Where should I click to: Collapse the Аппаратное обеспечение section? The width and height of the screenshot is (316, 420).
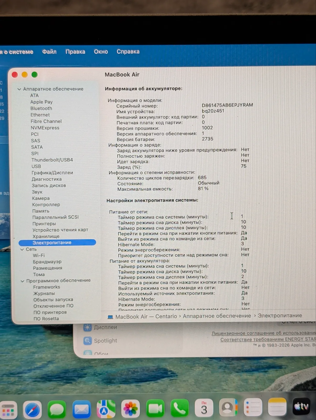point(19,89)
